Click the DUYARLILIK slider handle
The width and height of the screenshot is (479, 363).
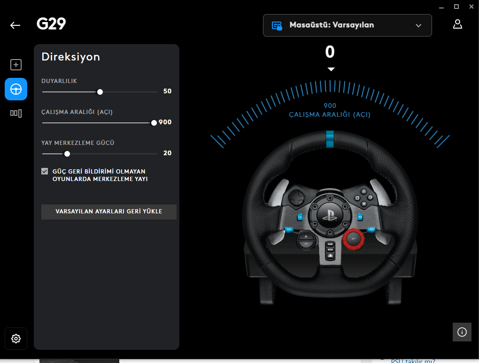click(100, 92)
